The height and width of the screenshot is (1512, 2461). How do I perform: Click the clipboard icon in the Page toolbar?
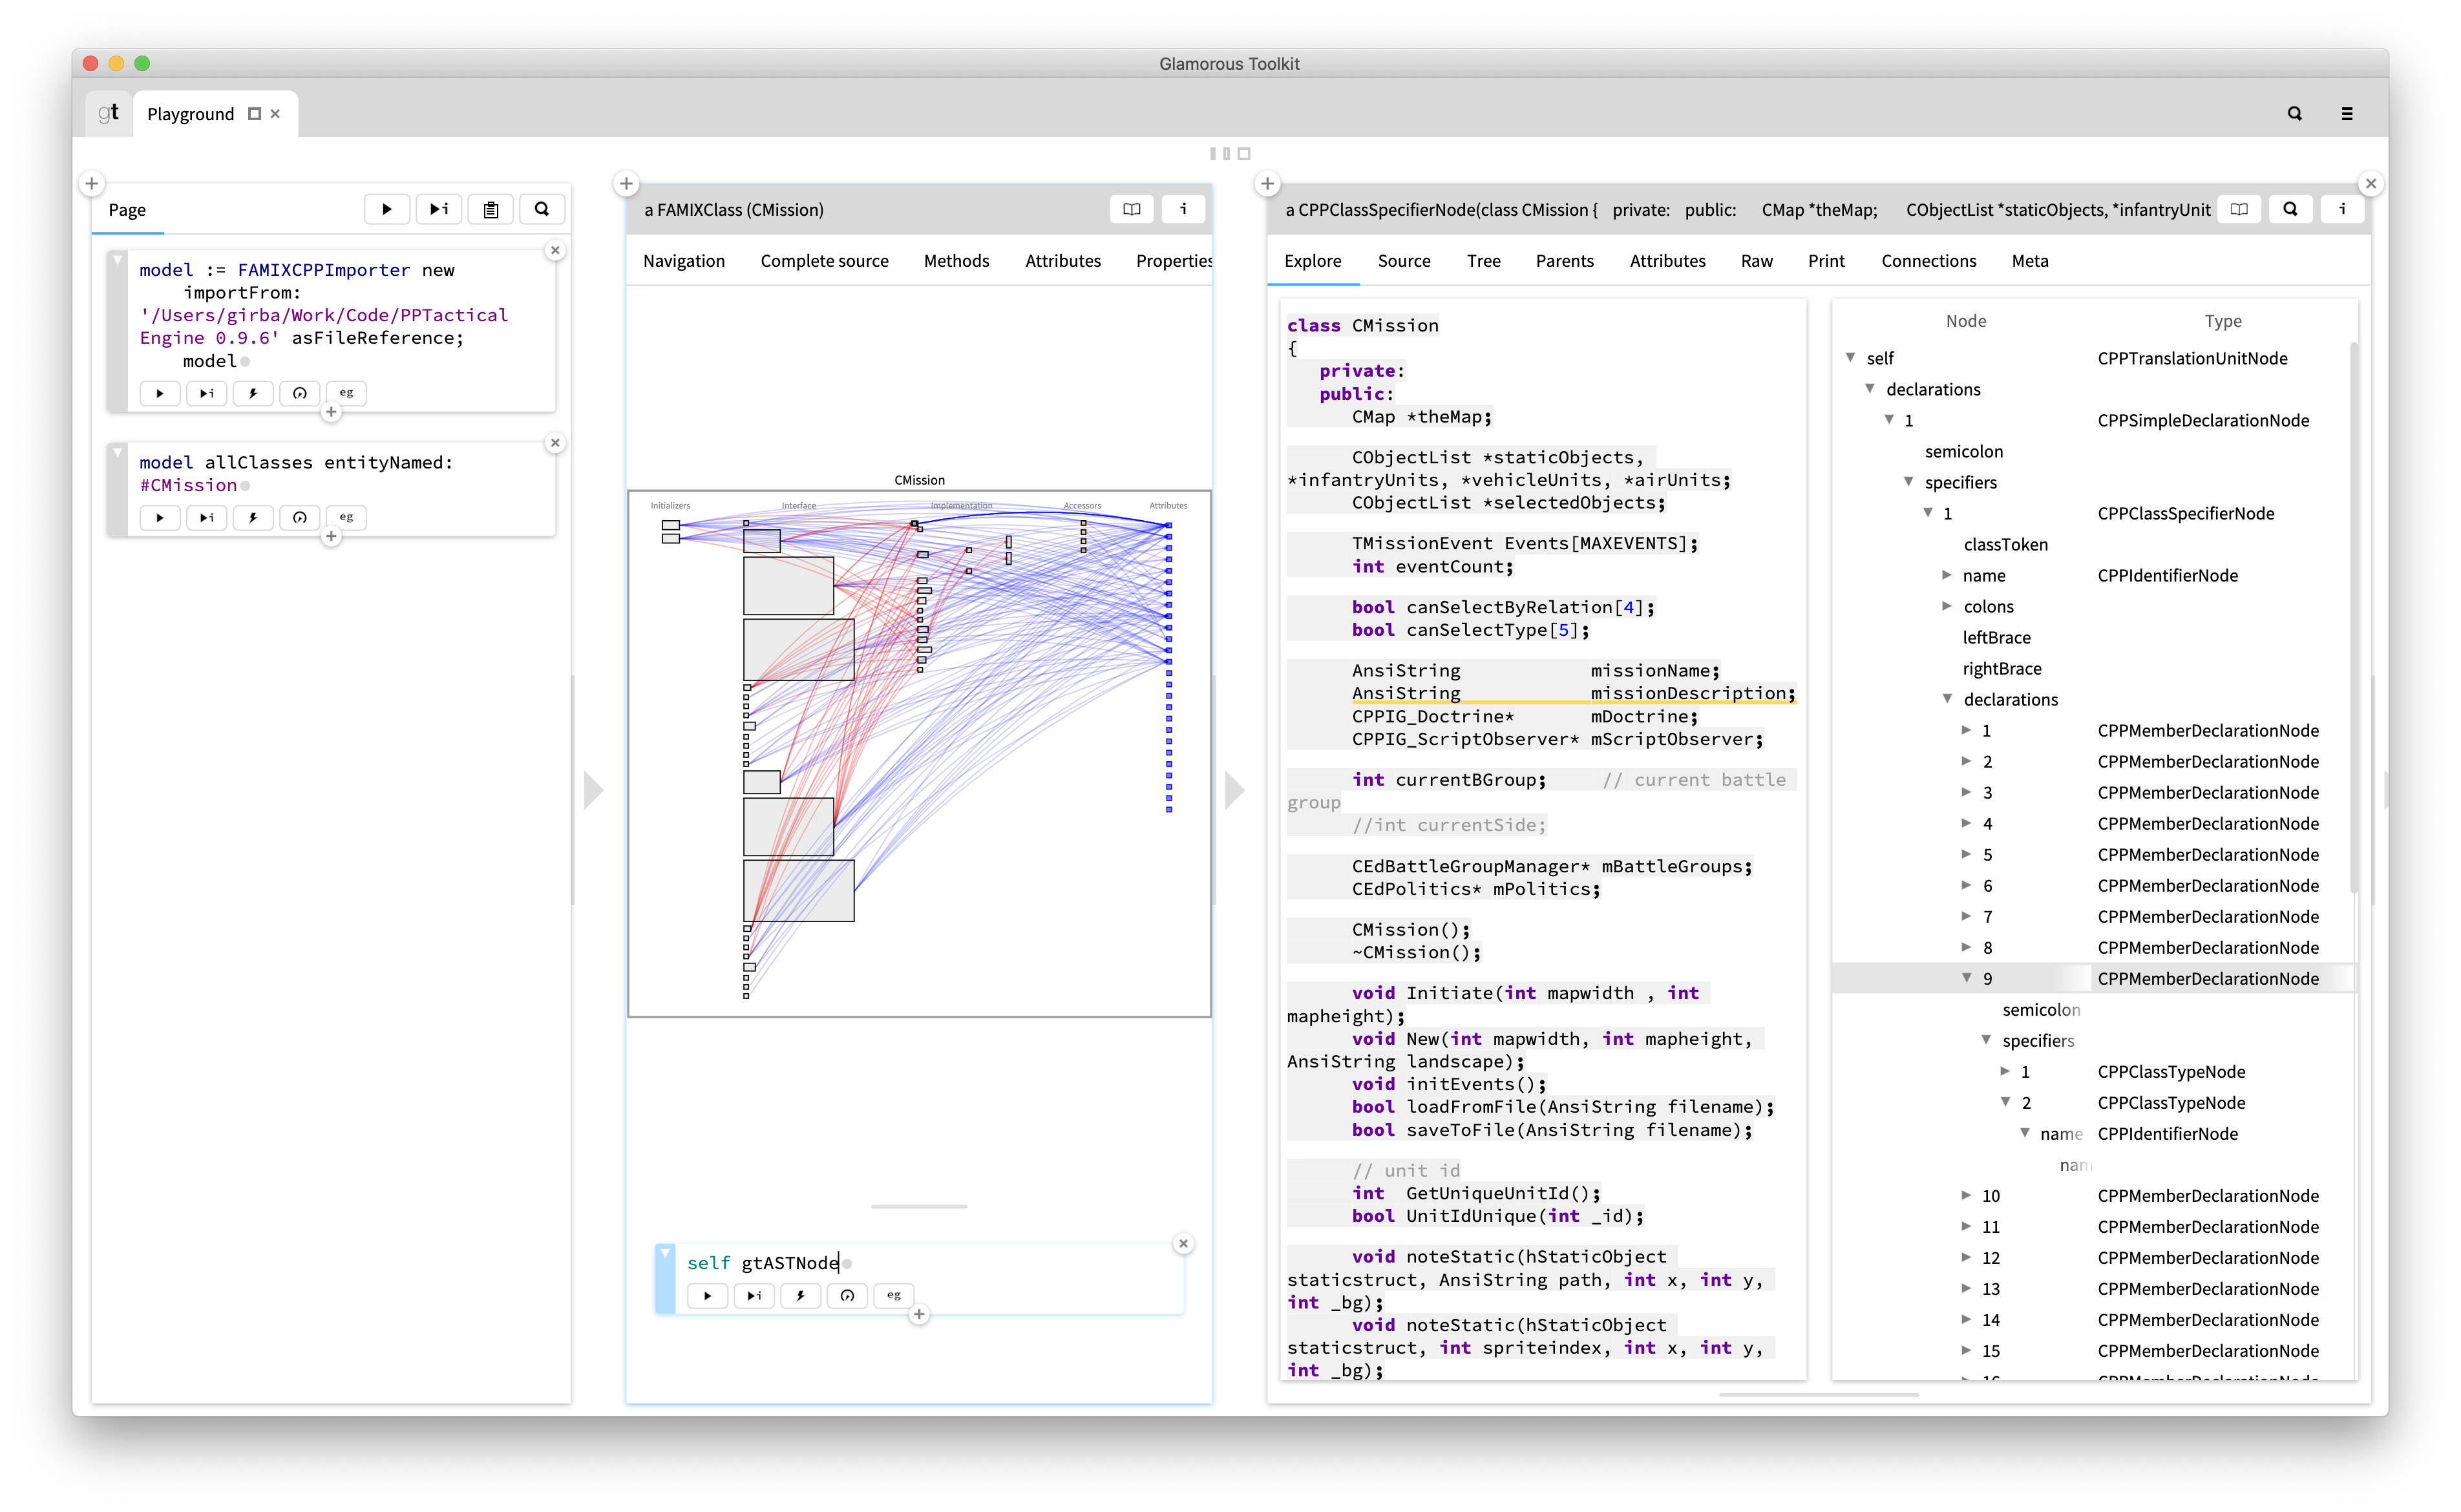coord(490,209)
